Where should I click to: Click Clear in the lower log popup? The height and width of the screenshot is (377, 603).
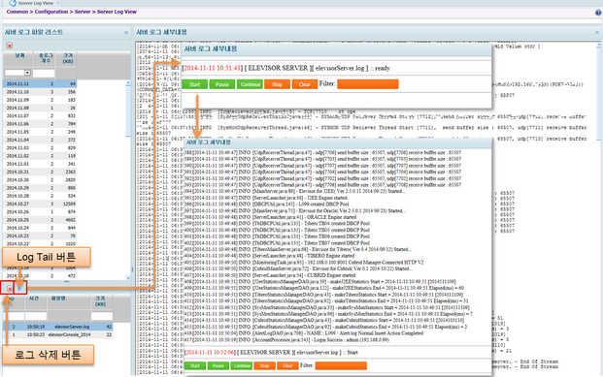point(287,366)
